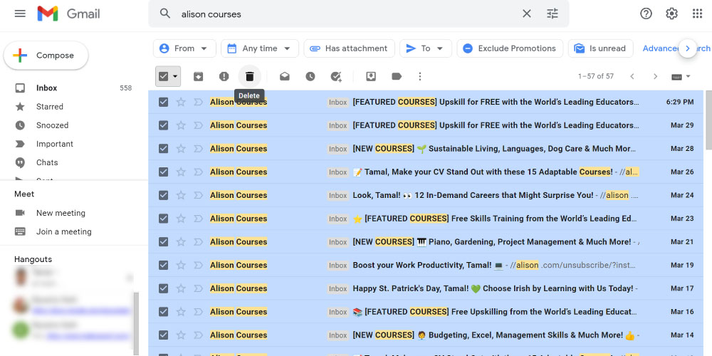The image size is (712, 356).
Task: Expand the select-all dropdown arrow
Action: pyautogui.click(x=175, y=76)
